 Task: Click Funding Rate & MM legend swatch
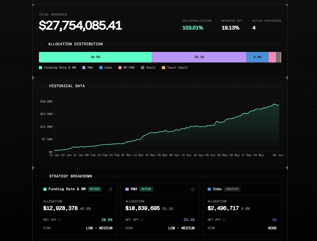click(x=41, y=68)
